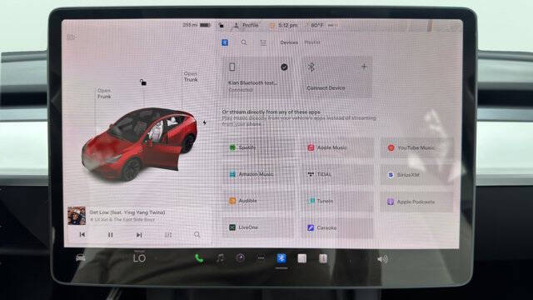Open the Audible app

[259, 201]
